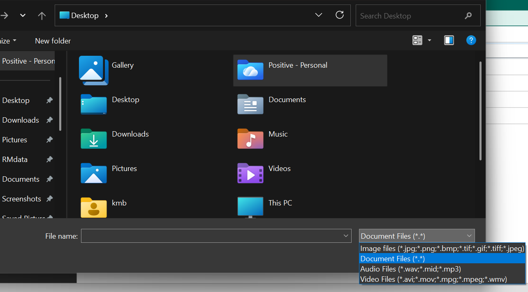This screenshot has width=528, height=292.
Task: Open the Help question mark icon
Action: [x=471, y=40]
